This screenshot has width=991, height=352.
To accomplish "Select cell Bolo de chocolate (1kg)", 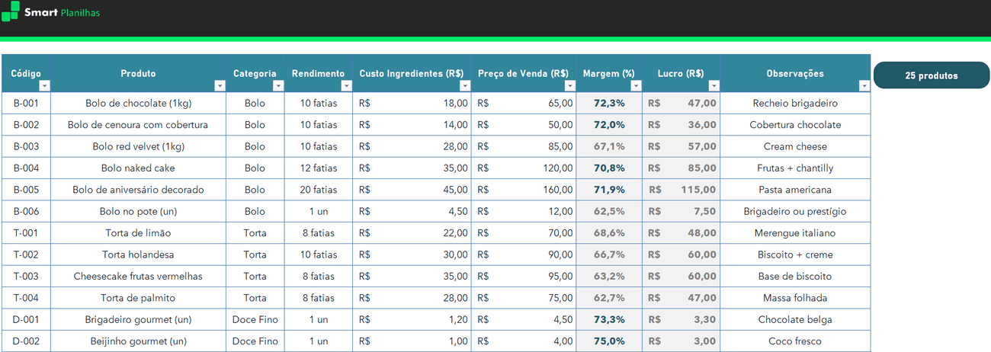I will pos(139,103).
